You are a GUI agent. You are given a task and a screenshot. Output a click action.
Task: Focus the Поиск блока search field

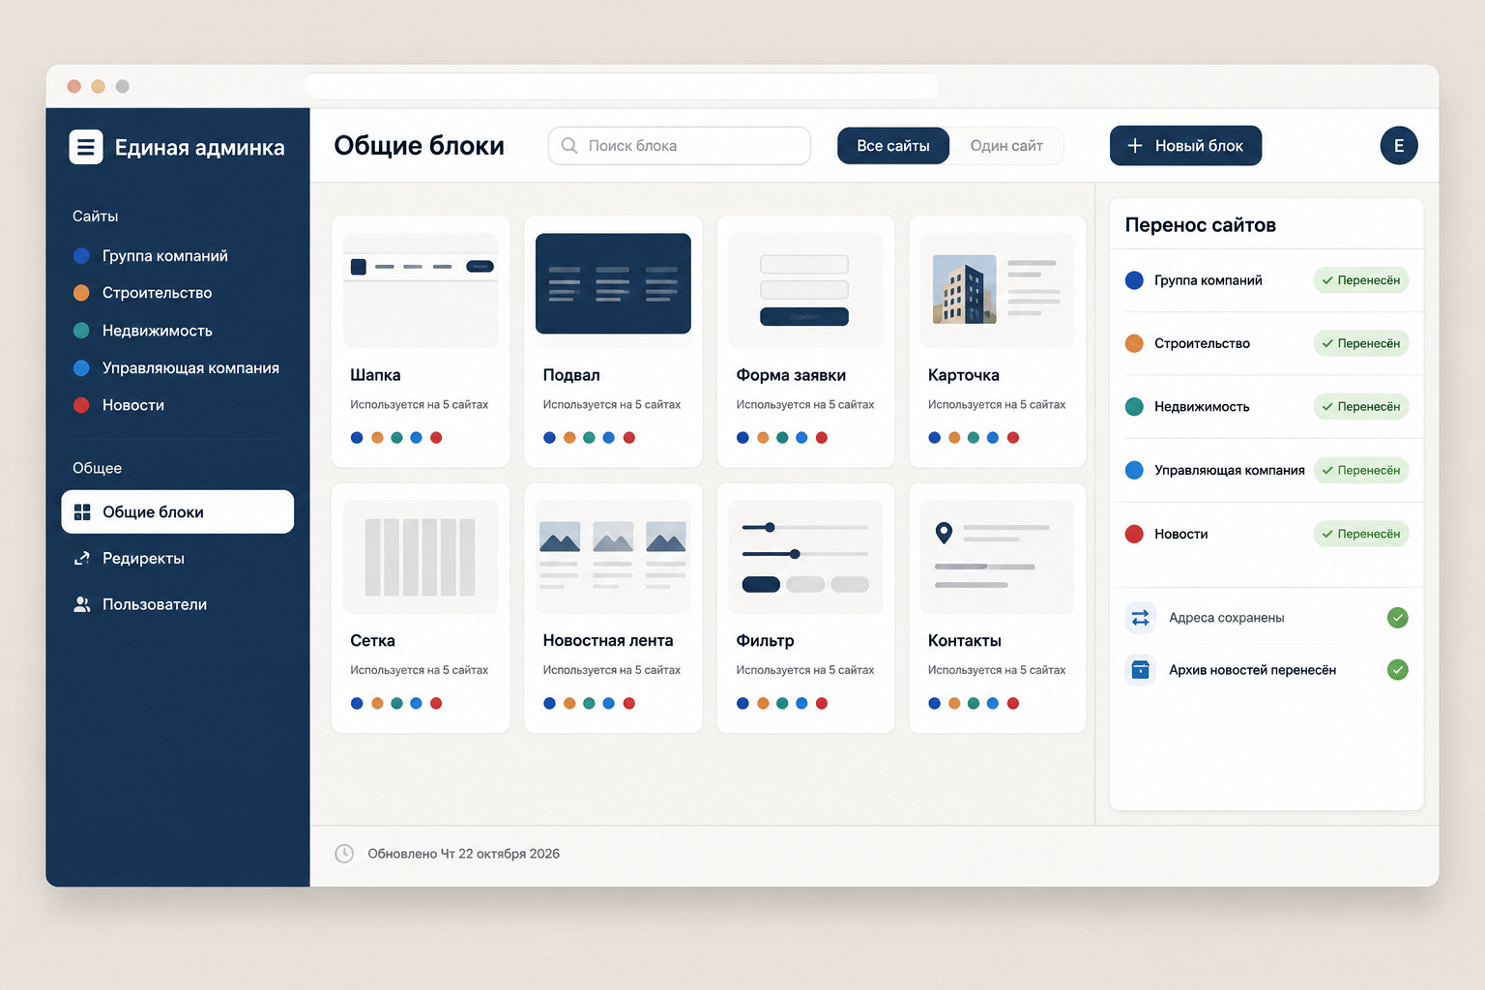[x=680, y=146]
